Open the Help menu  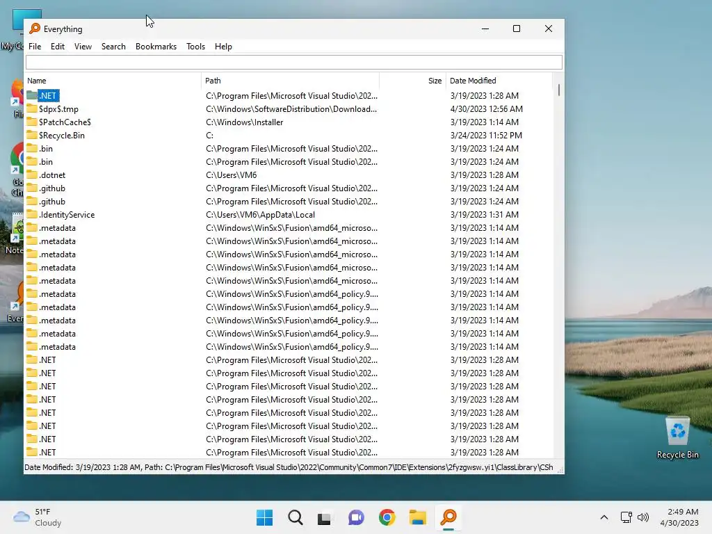click(x=223, y=47)
